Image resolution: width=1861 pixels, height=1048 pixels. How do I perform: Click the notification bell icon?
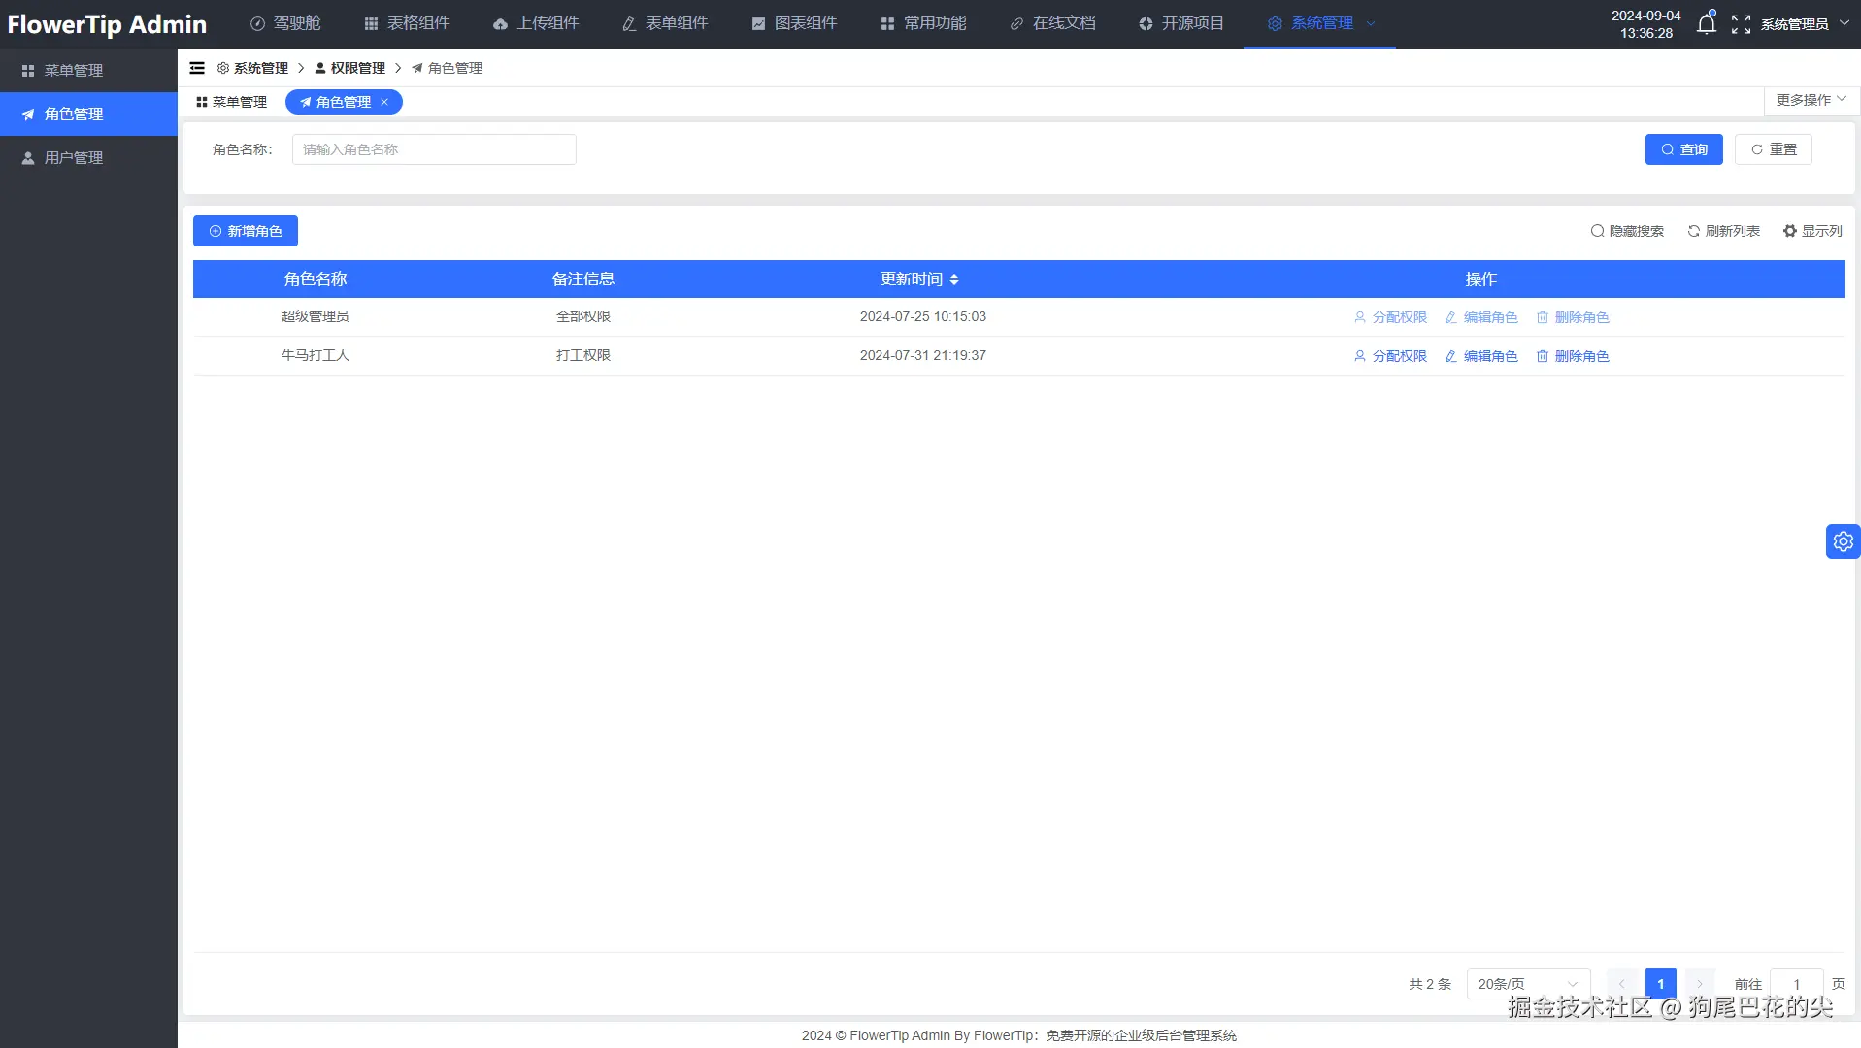tap(1706, 23)
